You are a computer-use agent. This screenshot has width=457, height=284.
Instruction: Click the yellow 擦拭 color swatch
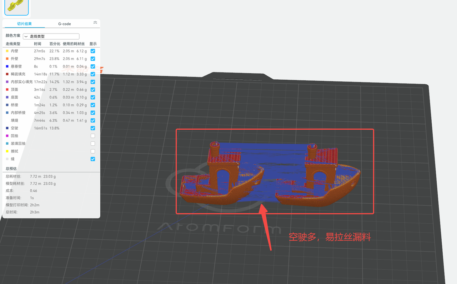click(x=7, y=151)
